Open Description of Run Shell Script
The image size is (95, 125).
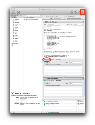click(x=58, y=60)
